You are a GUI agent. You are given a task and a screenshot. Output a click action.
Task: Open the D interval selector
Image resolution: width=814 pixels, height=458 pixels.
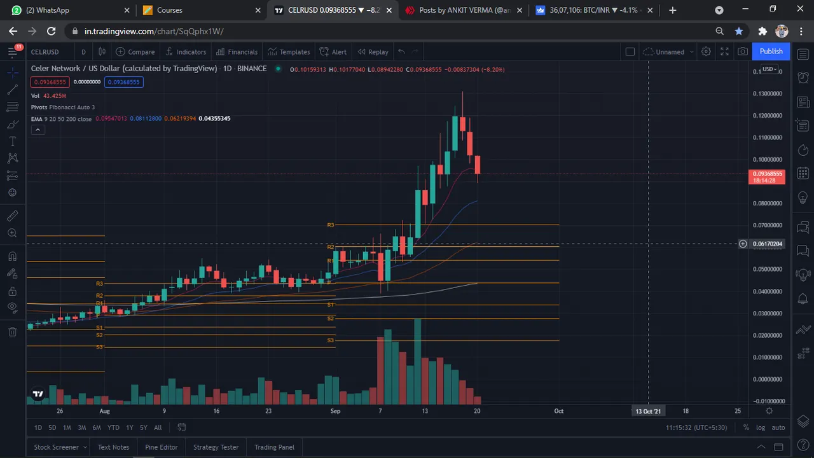[x=83, y=52]
